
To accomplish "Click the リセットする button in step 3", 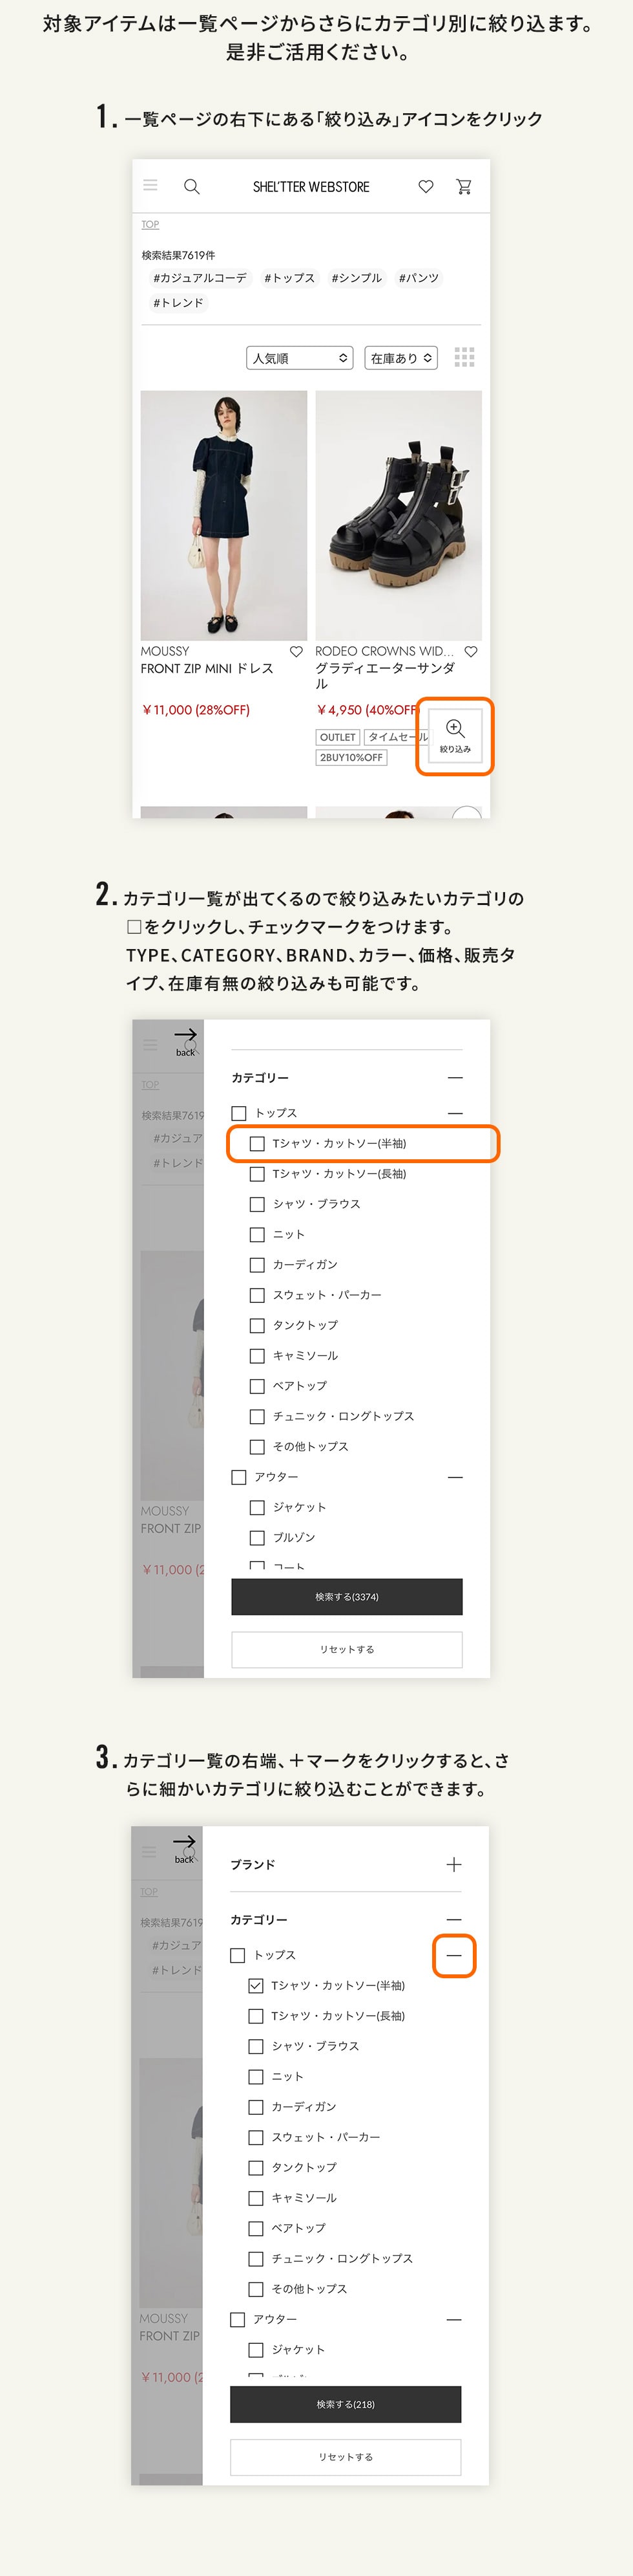I will pyautogui.click(x=346, y=2457).
